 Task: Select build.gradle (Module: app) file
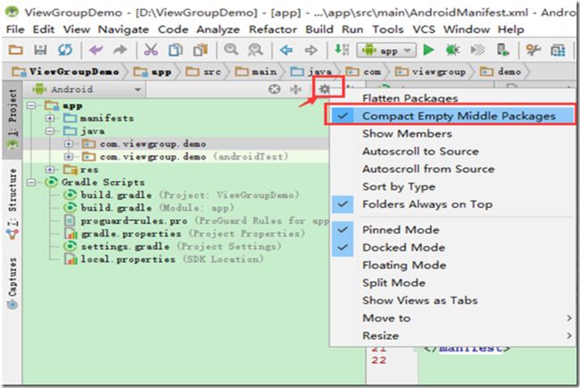tap(149, 208)
